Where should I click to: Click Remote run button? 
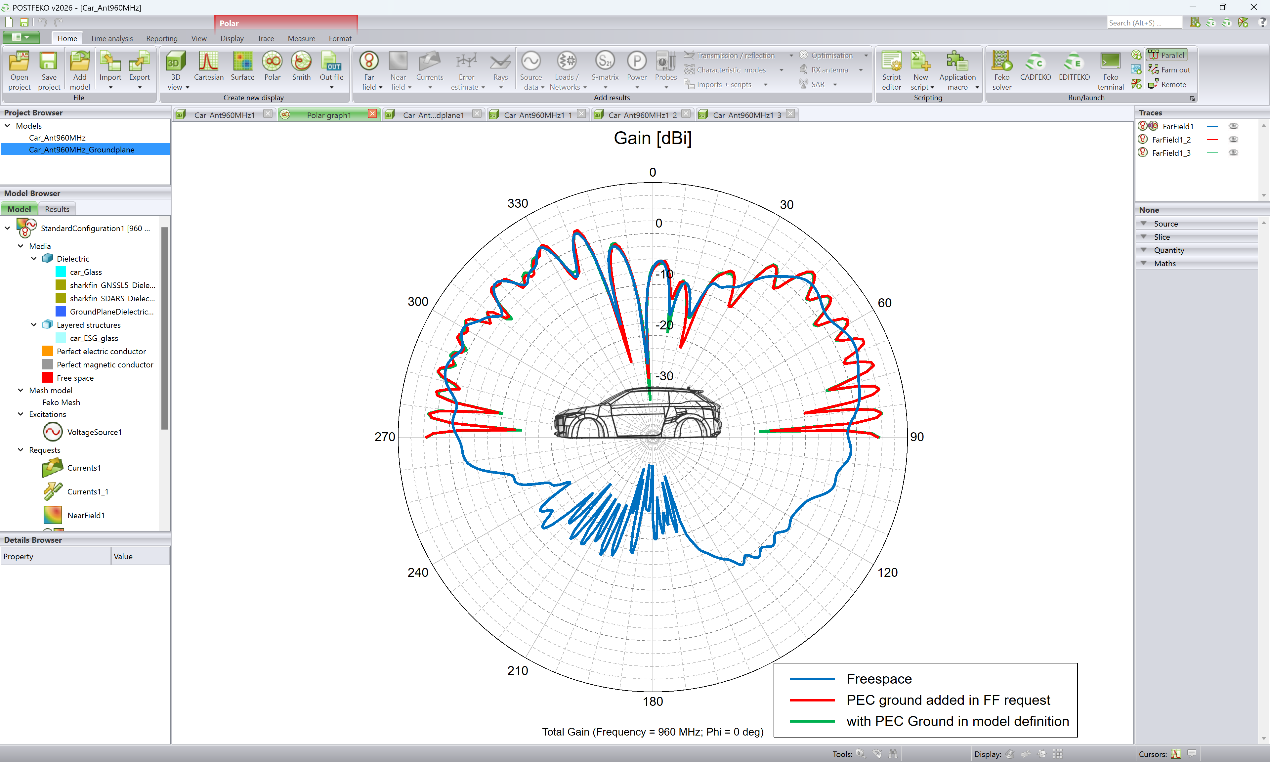pyautogui.click(x=1167, y=84)
